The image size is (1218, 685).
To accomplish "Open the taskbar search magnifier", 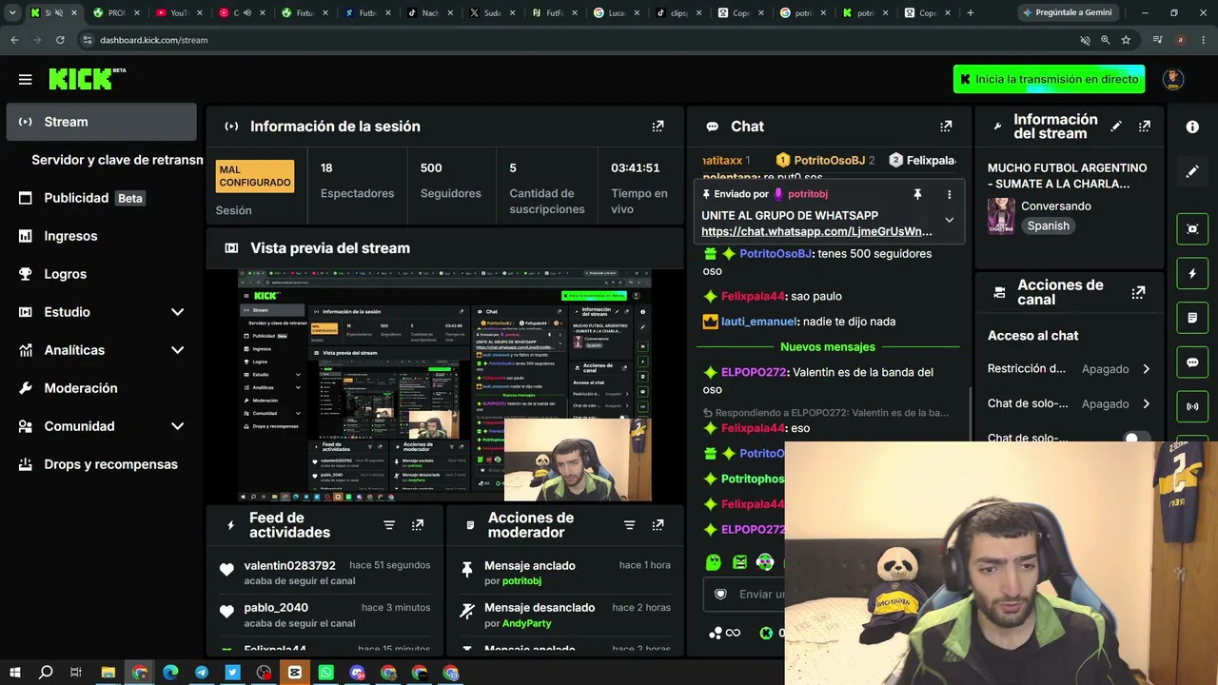I will pyautogui.click(x=46, y=673).
